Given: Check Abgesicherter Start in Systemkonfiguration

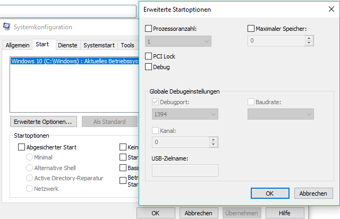Looking at the screenshot, I should pyautogui.click(x=21, y=147).
